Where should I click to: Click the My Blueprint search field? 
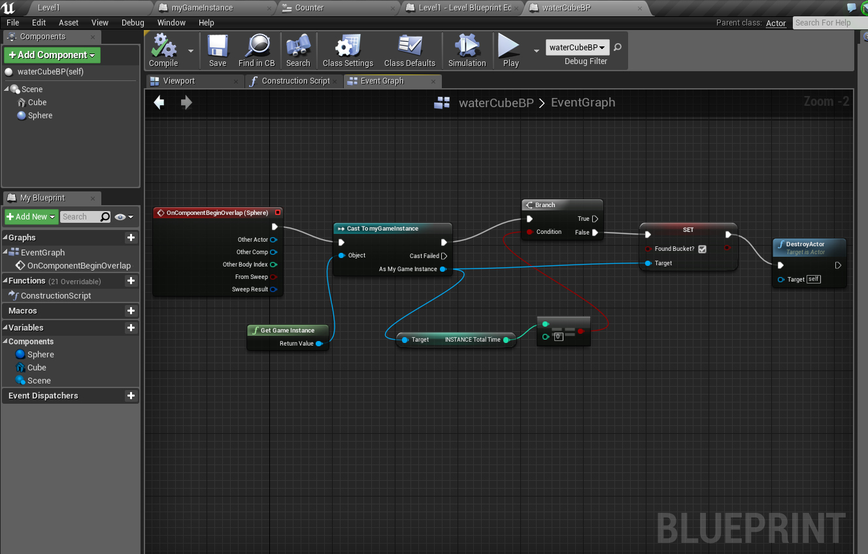click(81, 217)
